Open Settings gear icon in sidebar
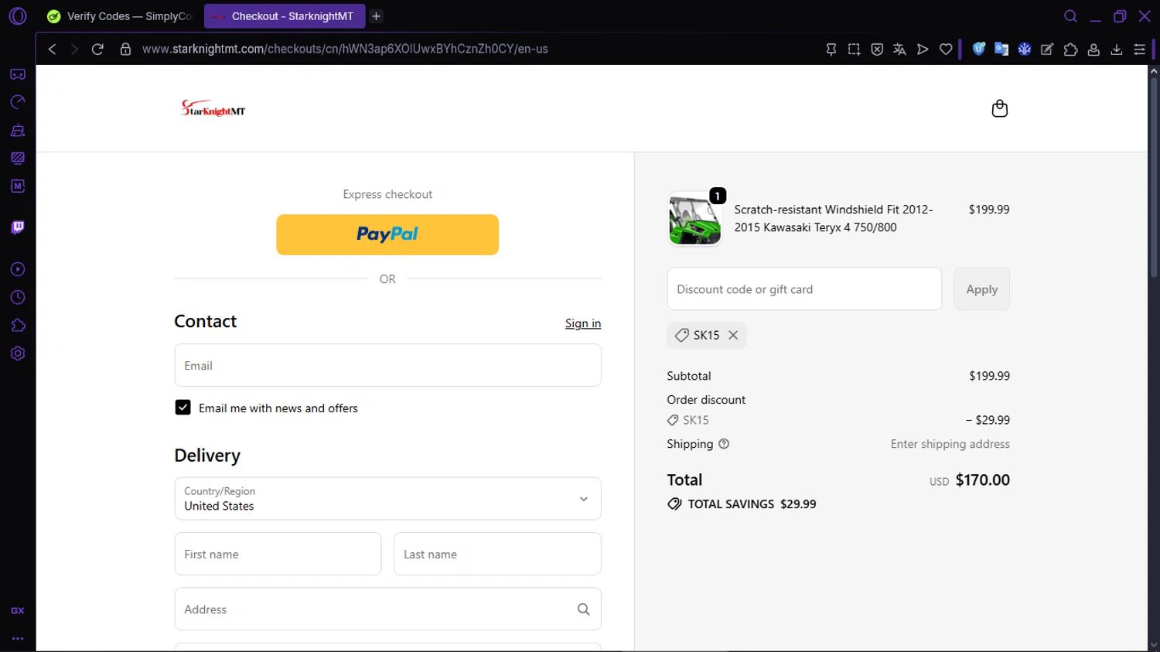The image size is (1160, 652). point(18,353)
